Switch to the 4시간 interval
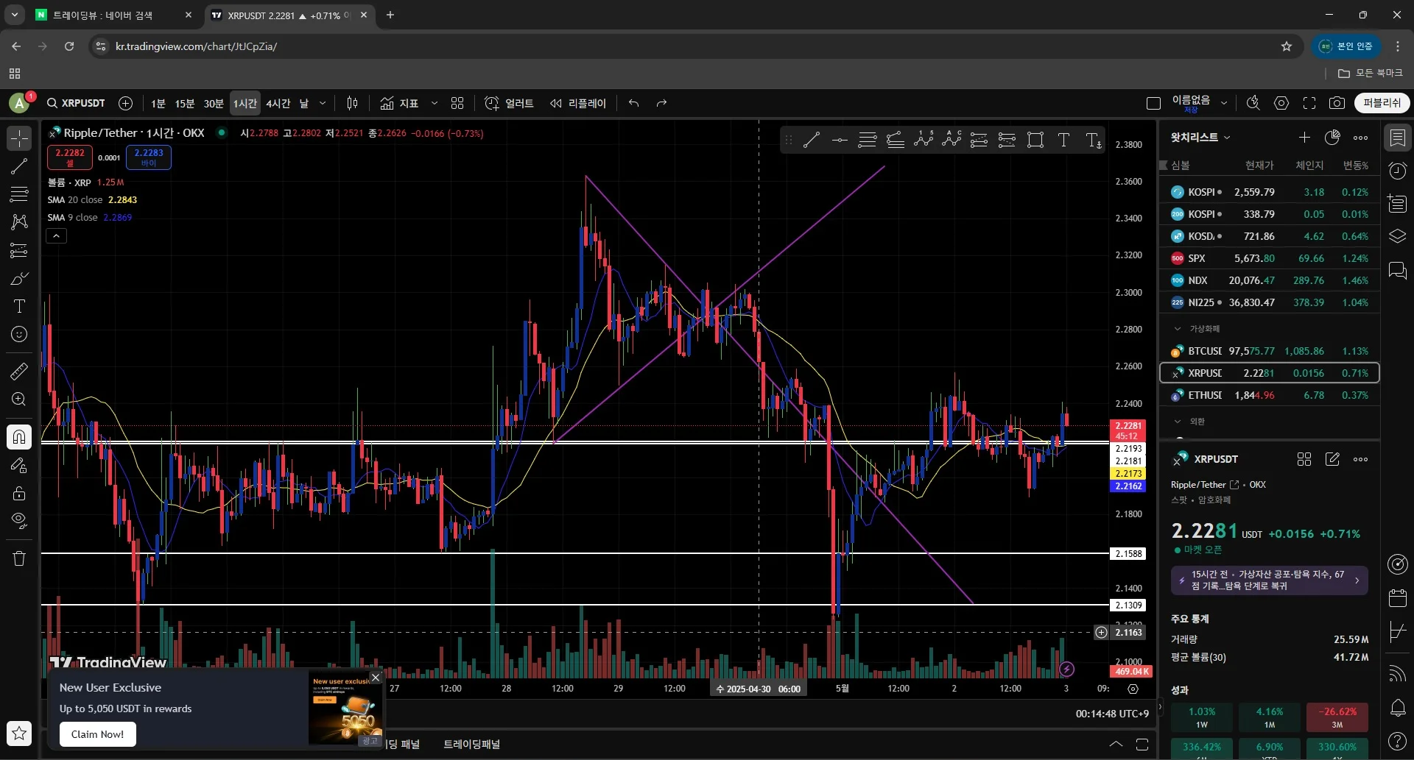Image resolution: width=1414 pixels, height=760 pixels. (278, 103)
